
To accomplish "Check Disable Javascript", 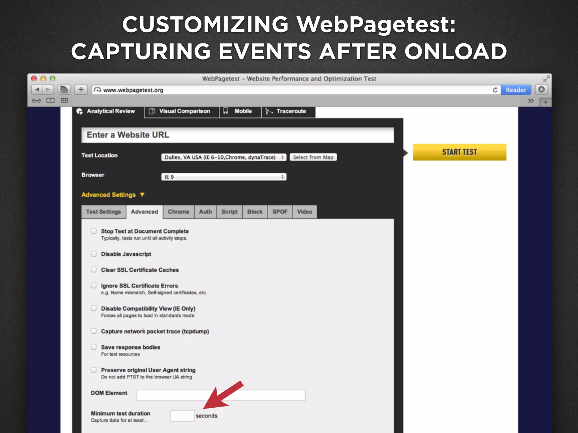I will click(94, 254).
